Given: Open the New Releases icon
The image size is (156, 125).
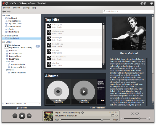Looking at the screenshot, I should coord(6,32).
